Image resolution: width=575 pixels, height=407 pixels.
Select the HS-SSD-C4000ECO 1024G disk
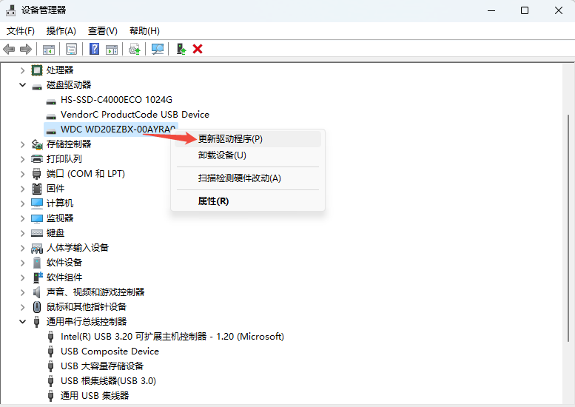point(116,100)
